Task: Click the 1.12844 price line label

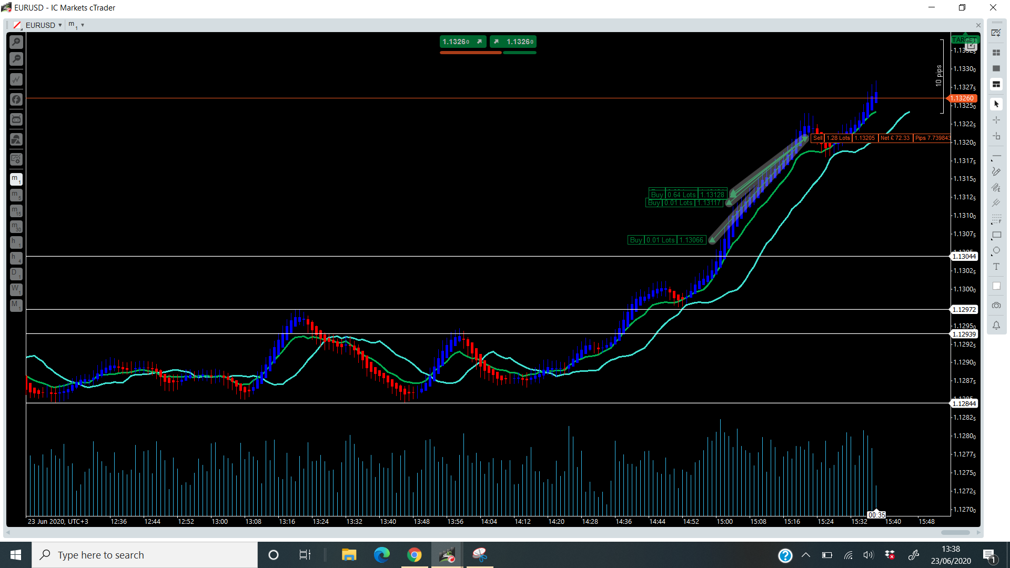Action: (964, 404)
